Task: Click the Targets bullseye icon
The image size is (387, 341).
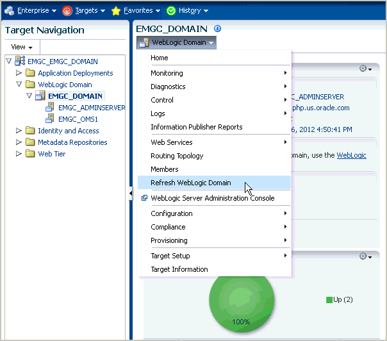Action: [67, 11]
